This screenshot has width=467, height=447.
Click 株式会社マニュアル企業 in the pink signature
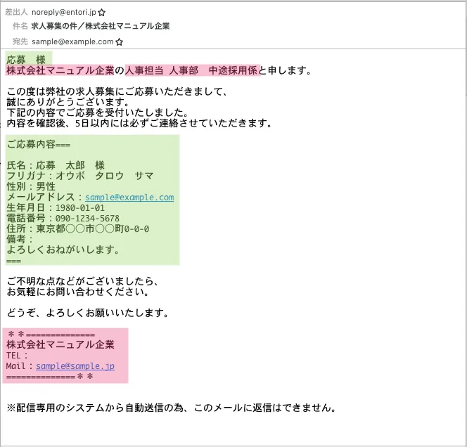click(x=60, y=344)
